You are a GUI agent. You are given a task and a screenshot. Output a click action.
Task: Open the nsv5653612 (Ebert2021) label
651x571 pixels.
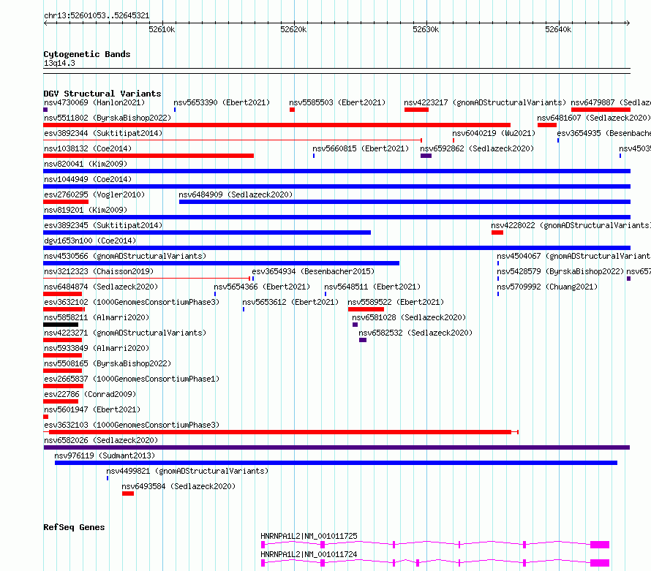(x=290, y=302)
